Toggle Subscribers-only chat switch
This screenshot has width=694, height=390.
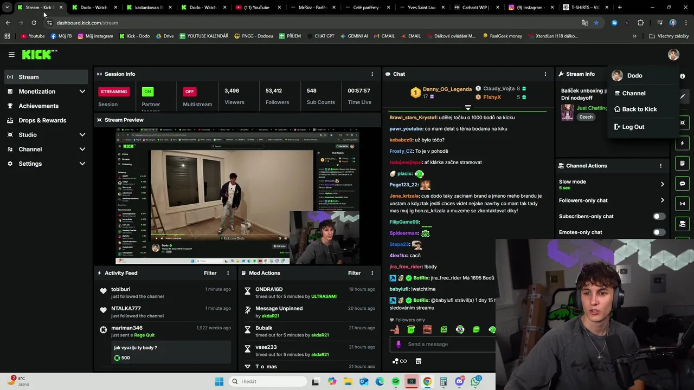click(x=659, y=216)
